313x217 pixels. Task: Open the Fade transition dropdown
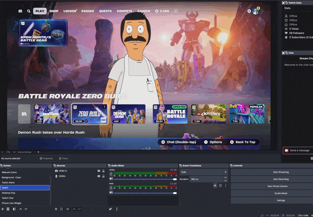pos(225,172)
